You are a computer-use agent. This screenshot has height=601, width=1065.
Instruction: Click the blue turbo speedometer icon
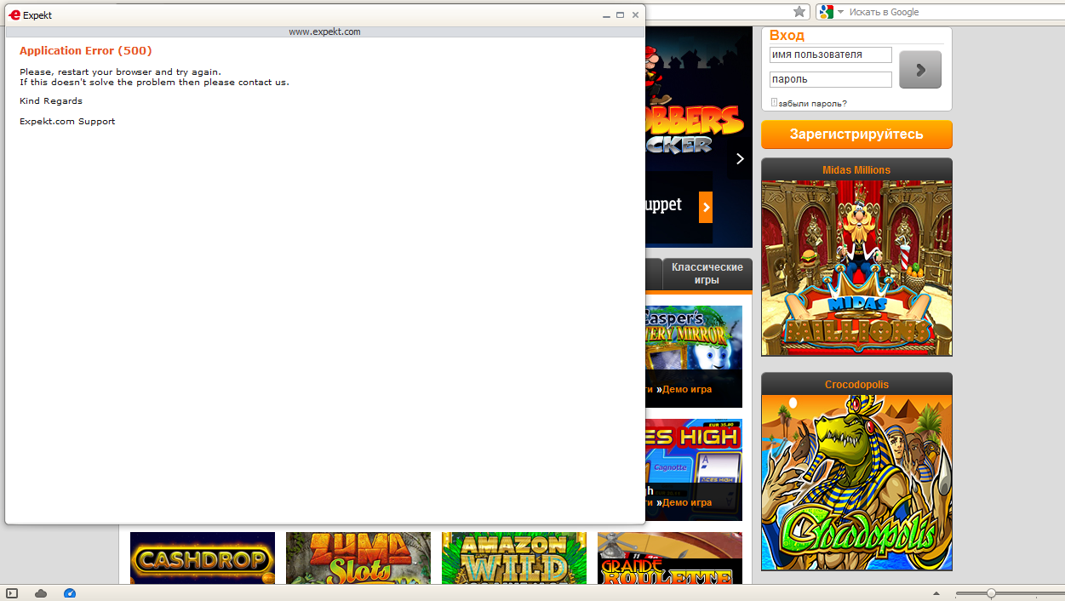(x=70, y=593)
